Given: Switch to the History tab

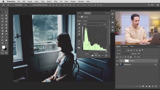Looking at the screenshot, I should tap(80, 13).
